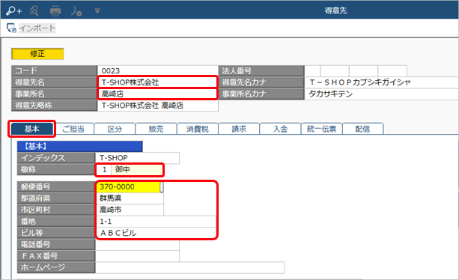Click the empty ホームページ field

pos(189,268)
